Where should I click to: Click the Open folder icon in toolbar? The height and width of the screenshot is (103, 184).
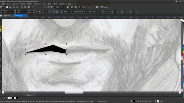click(x=1, y=7)
